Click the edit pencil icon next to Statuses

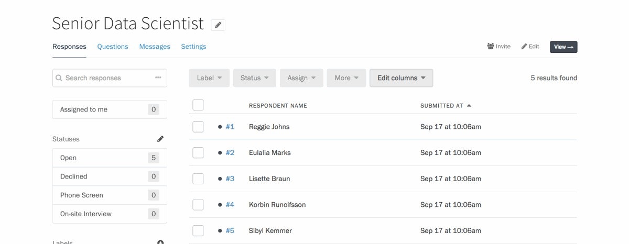tap(160, 139)
